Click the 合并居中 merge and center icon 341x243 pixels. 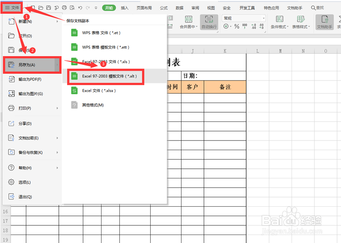pos(188,19)
